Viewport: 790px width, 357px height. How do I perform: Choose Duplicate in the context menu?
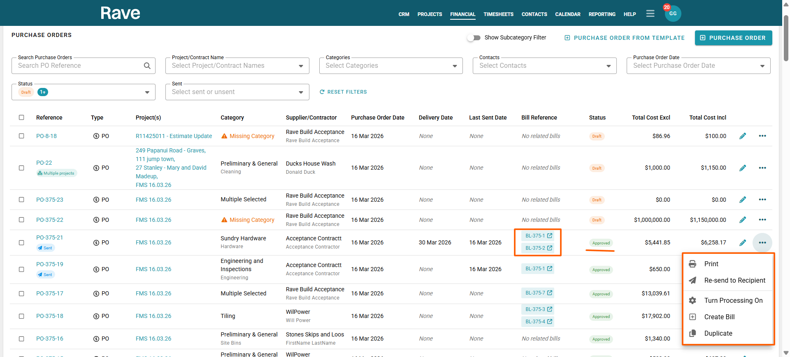click(718, 333)
